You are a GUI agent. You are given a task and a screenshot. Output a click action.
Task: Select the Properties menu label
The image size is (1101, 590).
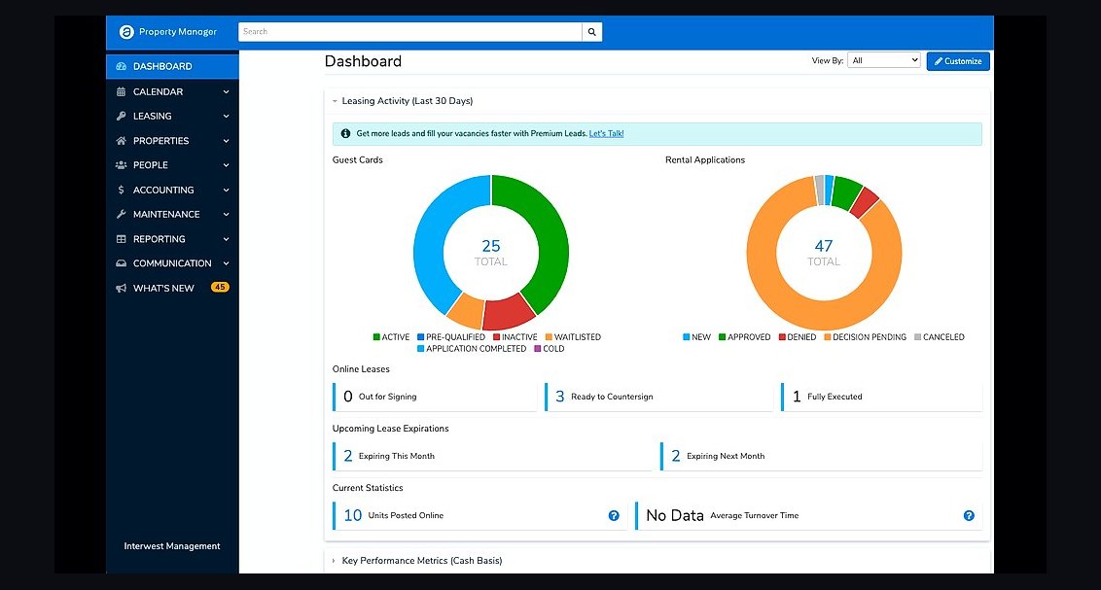[x=160, y=141]
